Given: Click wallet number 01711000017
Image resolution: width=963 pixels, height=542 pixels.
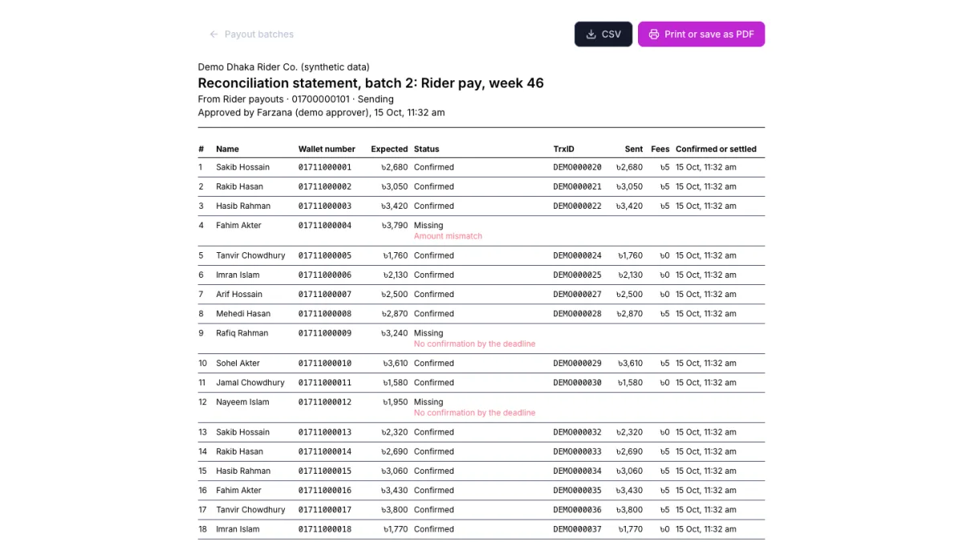Looking at the screenshot, I should (x=325, y=510).
